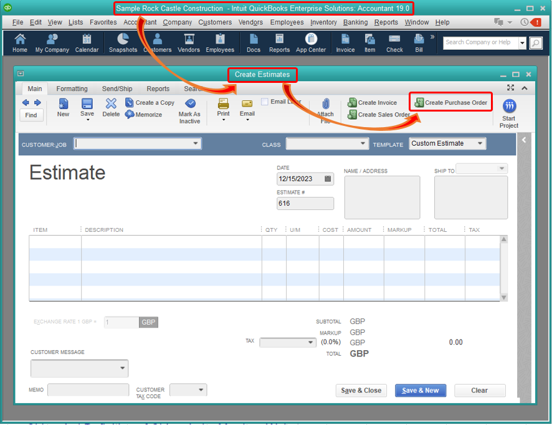Open the Class dropdown
The width and height of the screenshot is (552, 425).
coord(363,143)
